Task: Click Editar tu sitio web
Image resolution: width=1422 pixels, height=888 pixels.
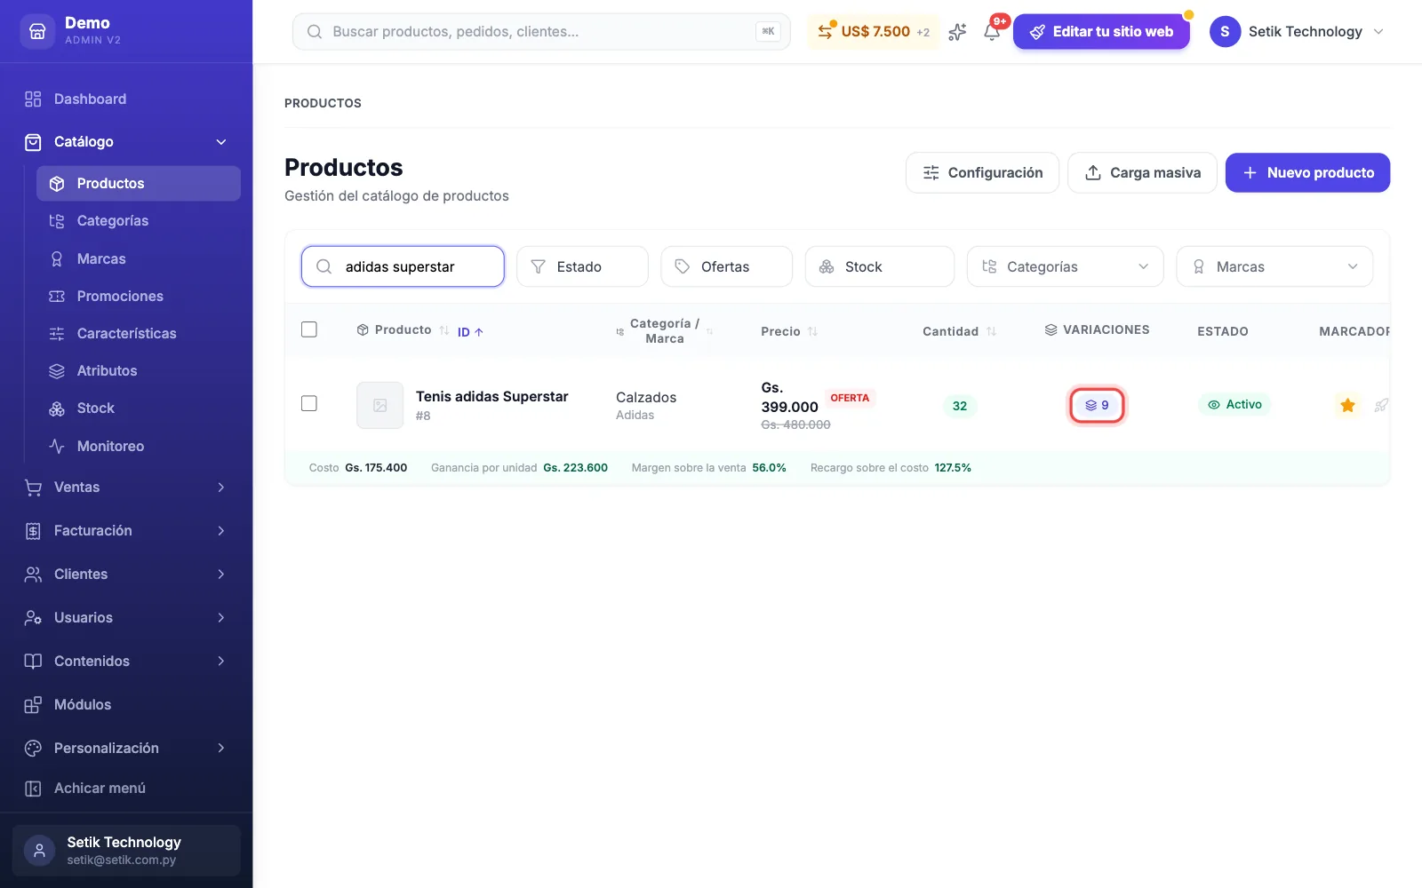Action: pos(1101,31)
